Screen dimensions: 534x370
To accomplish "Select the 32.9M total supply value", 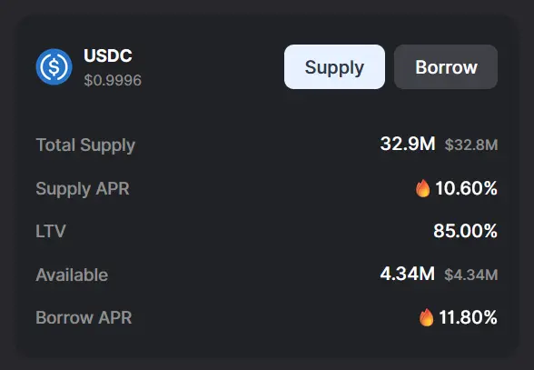I will 408,144.
